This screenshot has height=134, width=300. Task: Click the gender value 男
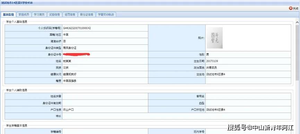pos(208,55)
